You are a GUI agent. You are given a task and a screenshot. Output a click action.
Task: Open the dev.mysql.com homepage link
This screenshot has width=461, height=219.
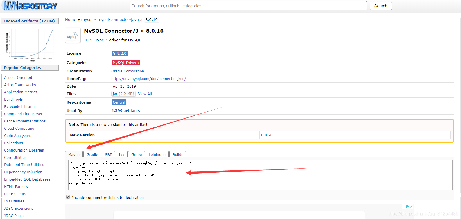pyautogui.click(x=148, y=79)
